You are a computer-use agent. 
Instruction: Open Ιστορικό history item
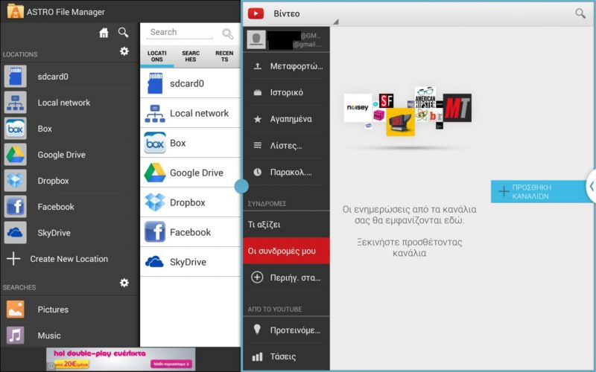click(286, 92)
